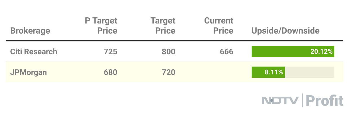The image size is (349, 113).
Task: Click Citi Research's P Target Price 725
Action: pos(110,51)
